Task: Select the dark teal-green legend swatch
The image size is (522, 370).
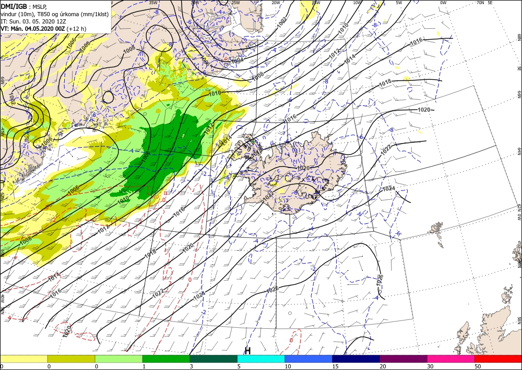Action: (213, 359)
